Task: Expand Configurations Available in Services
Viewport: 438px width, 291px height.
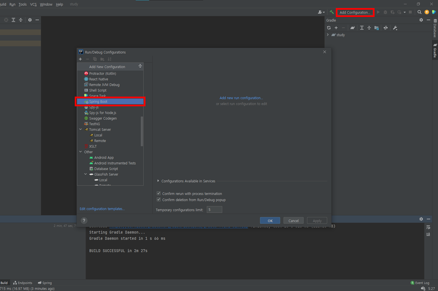Action: click(x=158, y=181)
